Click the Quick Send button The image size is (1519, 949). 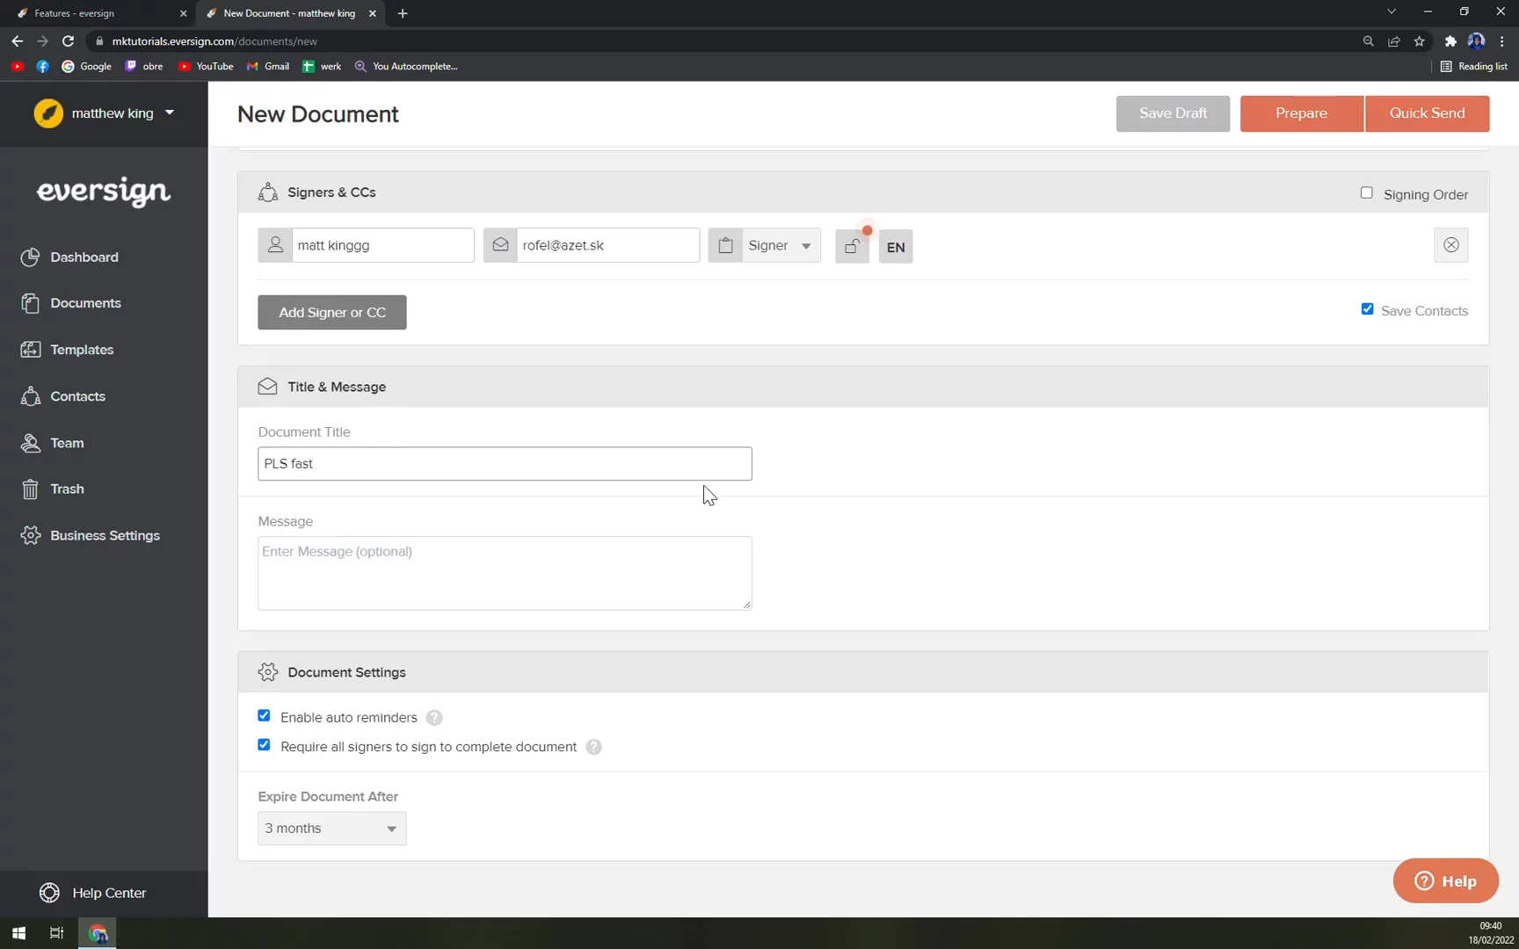pyautogui.click(x=1426, y=113)
